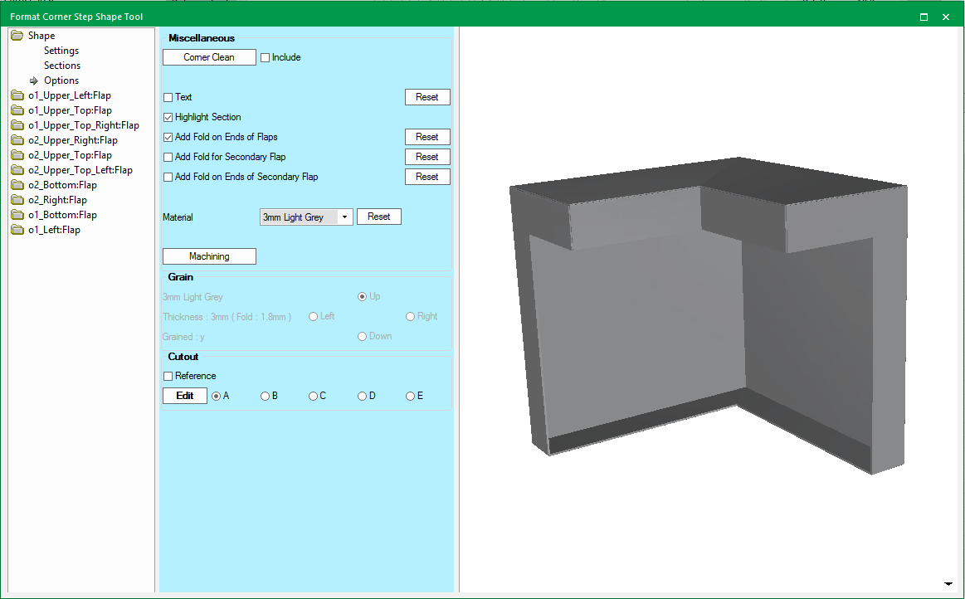Screen dimensions: 965x599
Task: Uncheck Highlight Section option
Action: pyautogui.click(x=168, y=118)
